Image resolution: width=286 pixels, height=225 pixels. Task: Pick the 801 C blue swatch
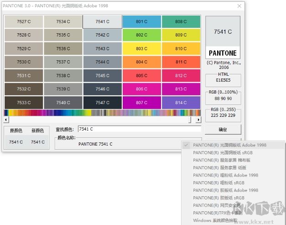[x=141, y=21]
